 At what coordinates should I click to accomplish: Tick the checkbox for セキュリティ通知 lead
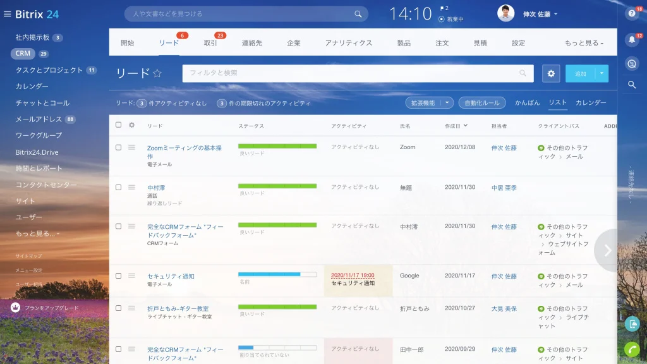pos(118,276)
